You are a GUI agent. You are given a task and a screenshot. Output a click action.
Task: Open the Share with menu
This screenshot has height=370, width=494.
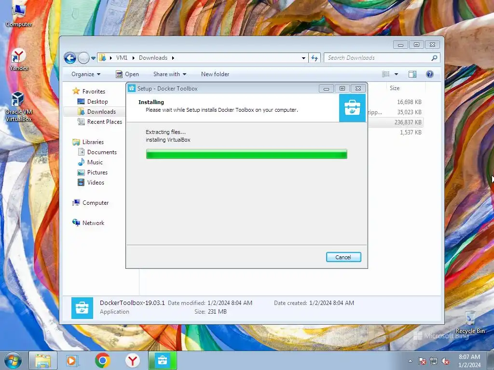pyautogui.click(x=170, y=74)
